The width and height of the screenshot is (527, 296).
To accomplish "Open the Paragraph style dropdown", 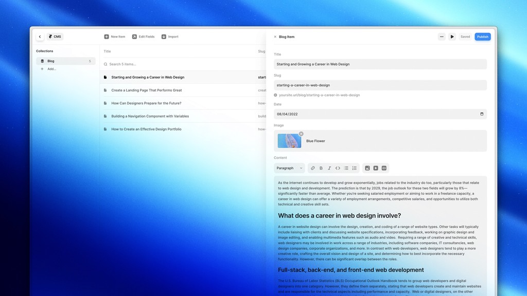I will point(289,168).
